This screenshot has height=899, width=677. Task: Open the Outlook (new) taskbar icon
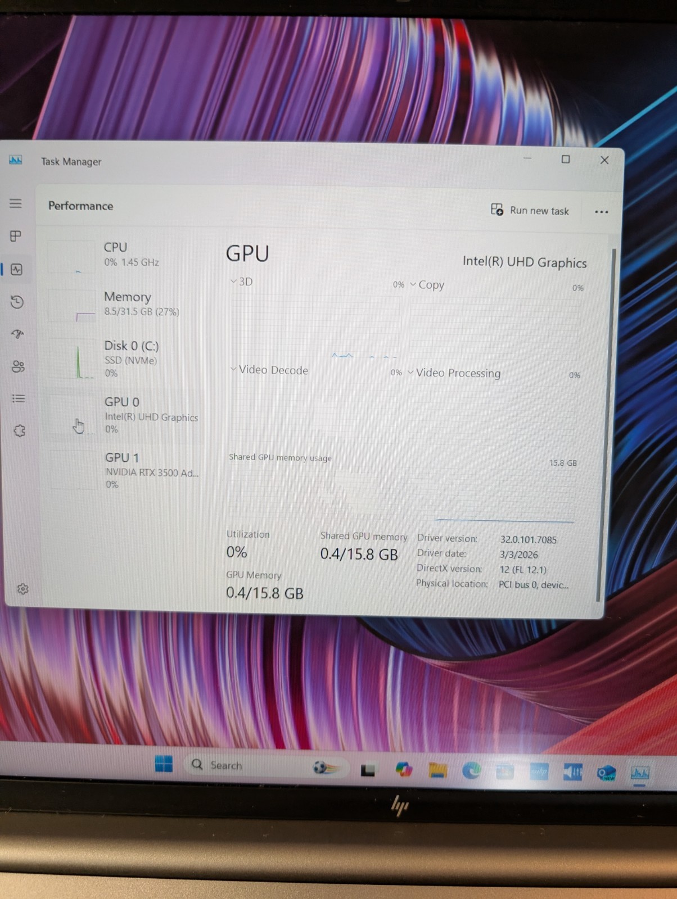tap(606, 774)
